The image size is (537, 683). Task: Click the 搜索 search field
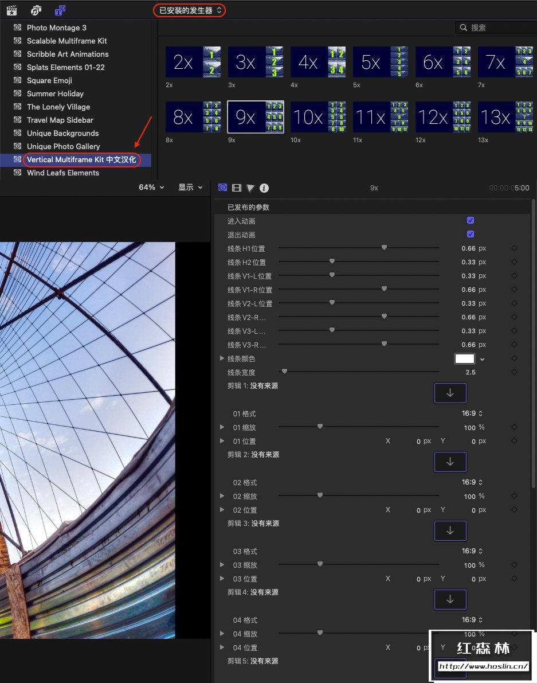(x=496, y=28)
